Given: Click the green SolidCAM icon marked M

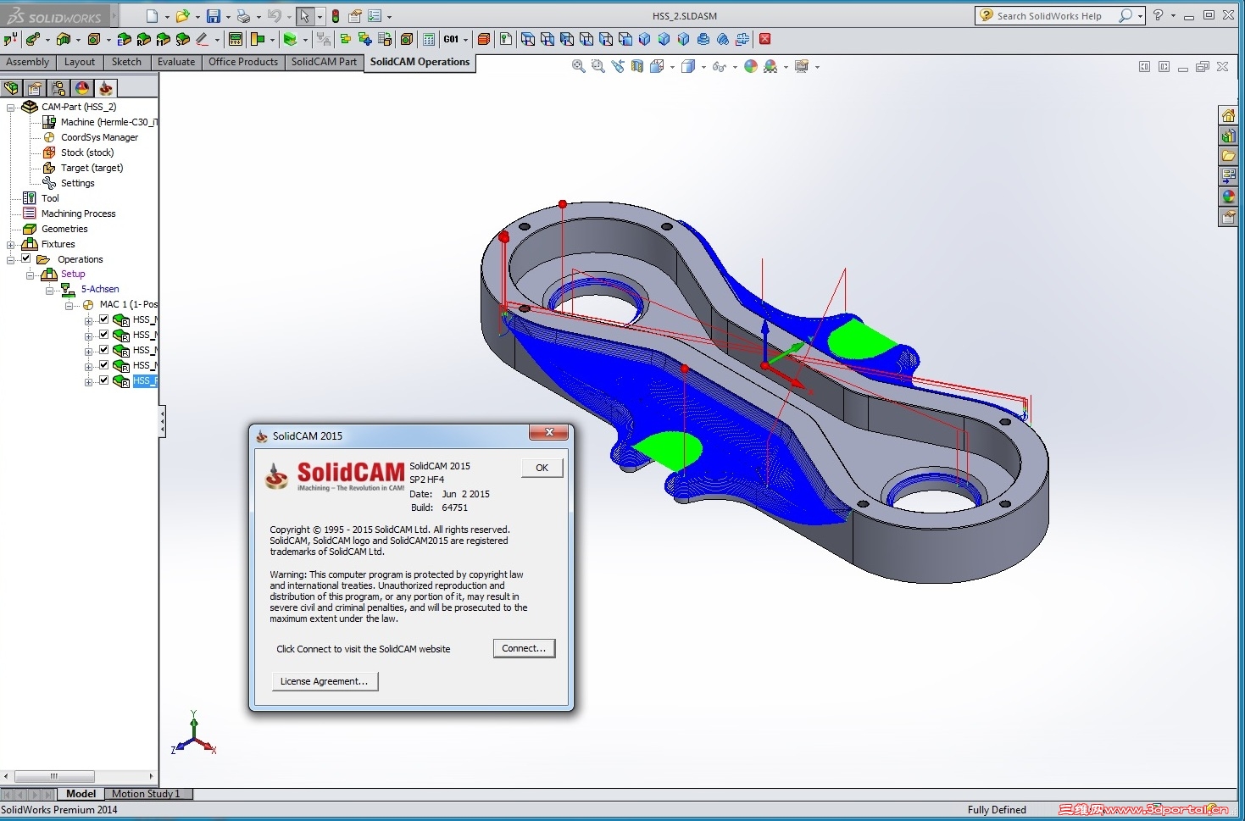Looking at the screenshot, I should click(x=163, y=39).
